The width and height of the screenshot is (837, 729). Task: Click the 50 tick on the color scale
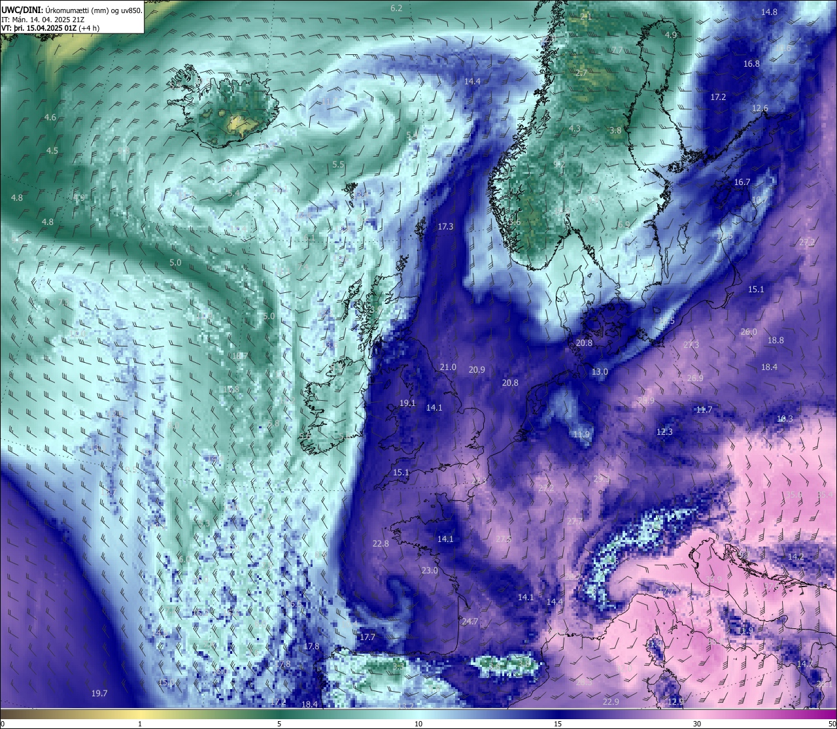tap(832, 724)
